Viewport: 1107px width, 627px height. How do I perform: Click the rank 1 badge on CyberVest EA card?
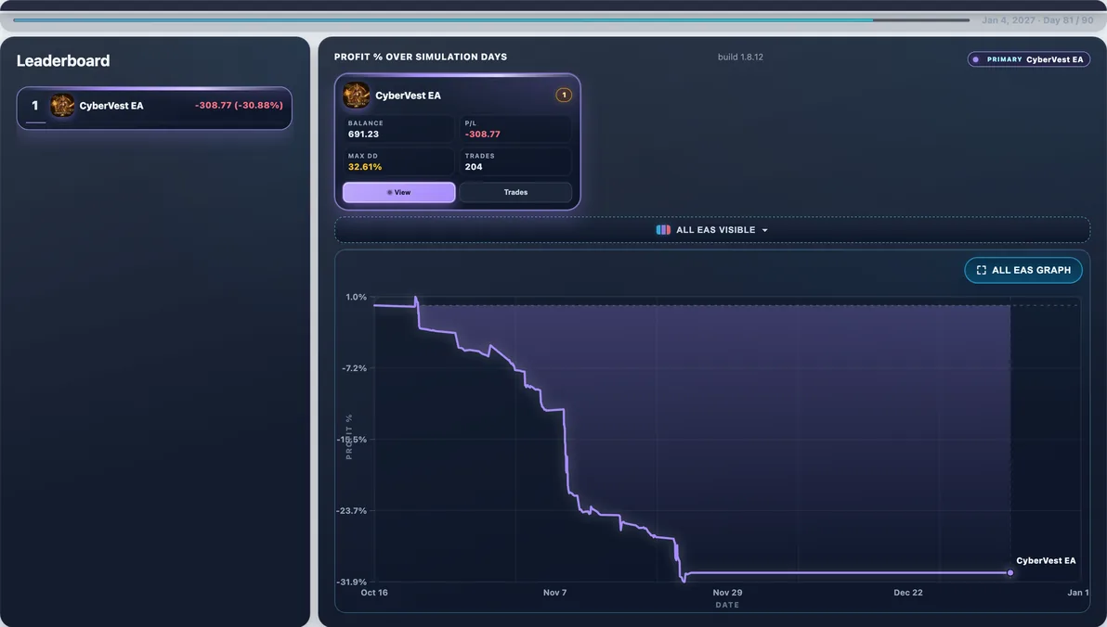564,96
